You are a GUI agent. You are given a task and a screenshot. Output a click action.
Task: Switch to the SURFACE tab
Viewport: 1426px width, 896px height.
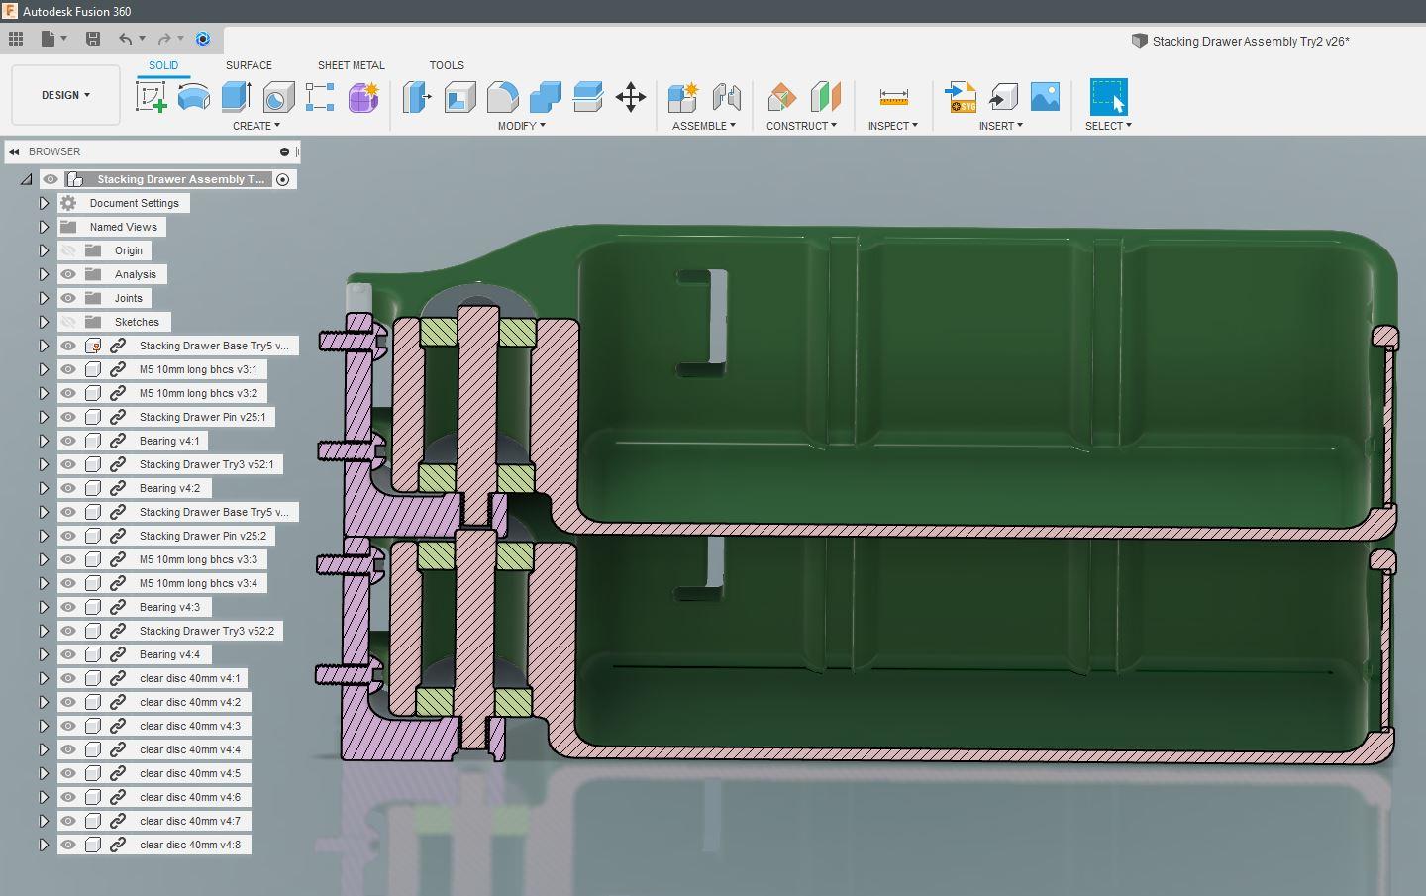(248, 65)
